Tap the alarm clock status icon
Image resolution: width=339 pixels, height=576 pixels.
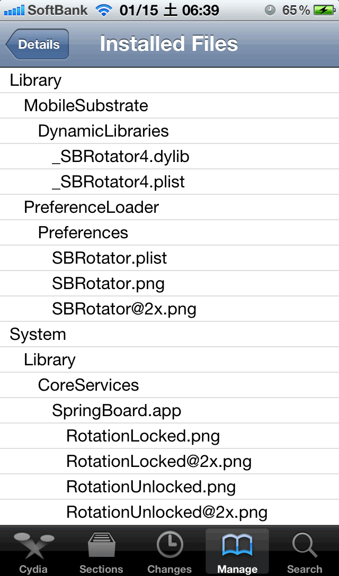pos(270,10)
